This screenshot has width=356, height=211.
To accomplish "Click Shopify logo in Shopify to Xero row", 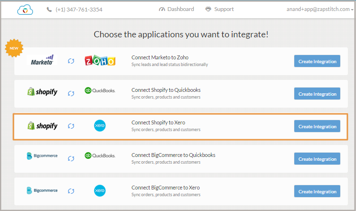I will pos(43,126).
